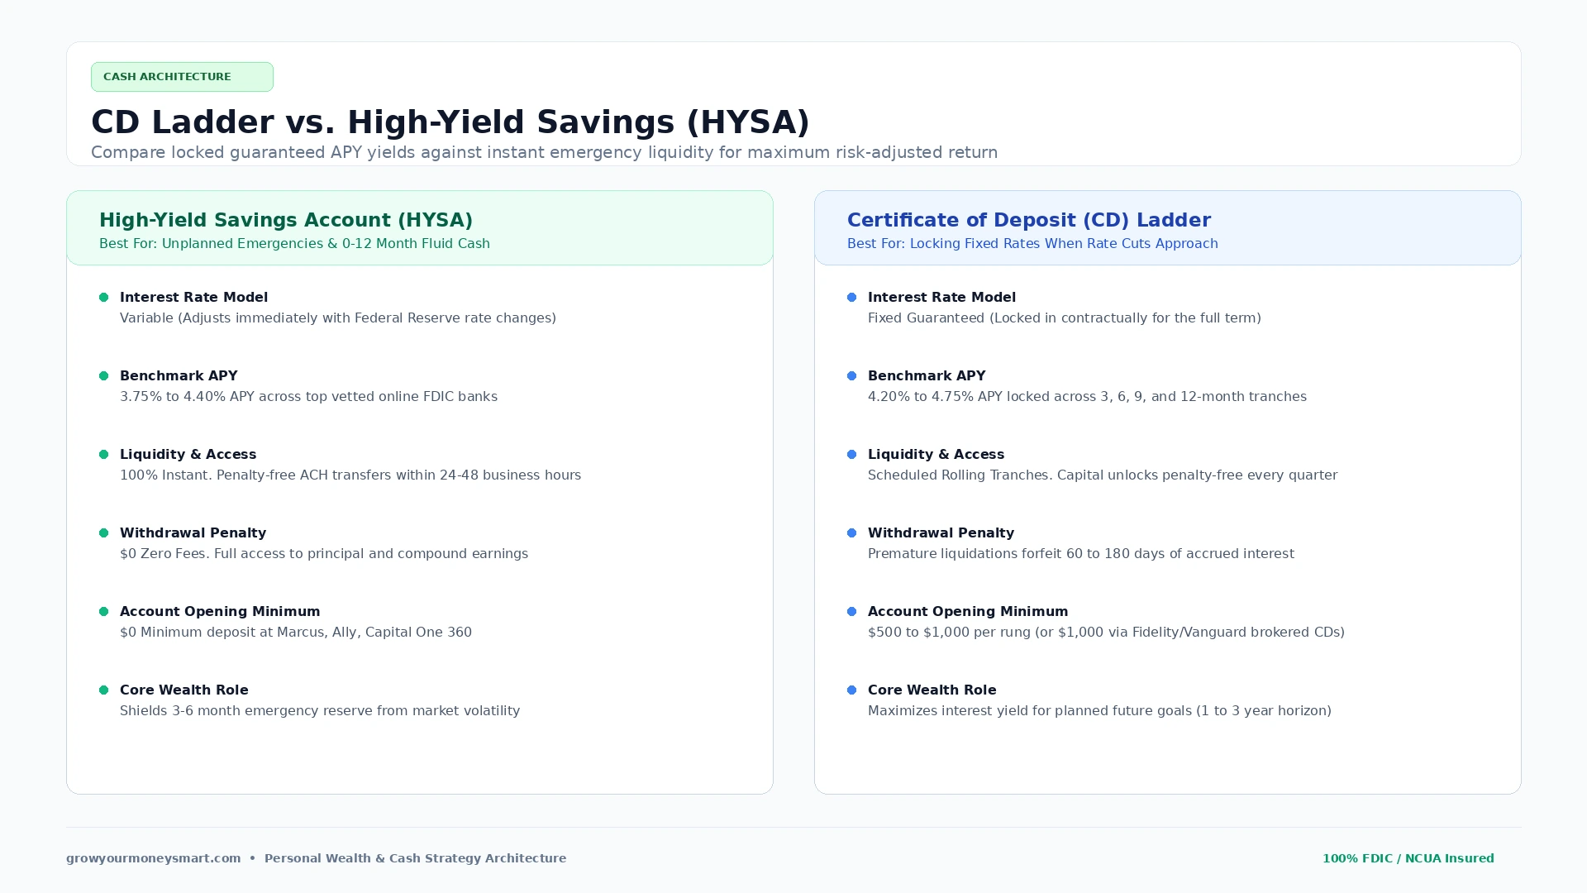Click green bullet beside HYSA Interest Rate Model

[104, 298]
